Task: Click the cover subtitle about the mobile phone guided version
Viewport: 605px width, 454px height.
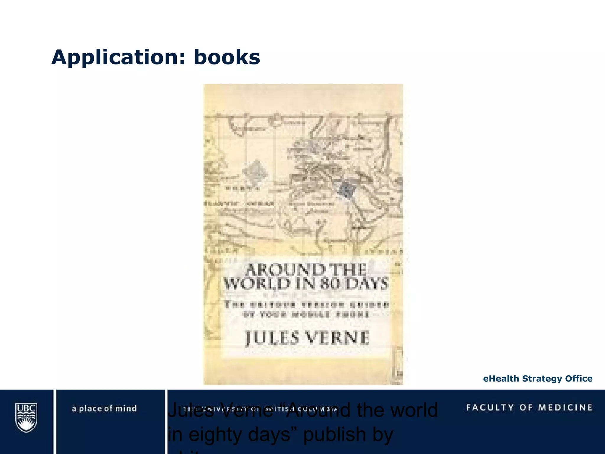Action: tap(306, 309)
